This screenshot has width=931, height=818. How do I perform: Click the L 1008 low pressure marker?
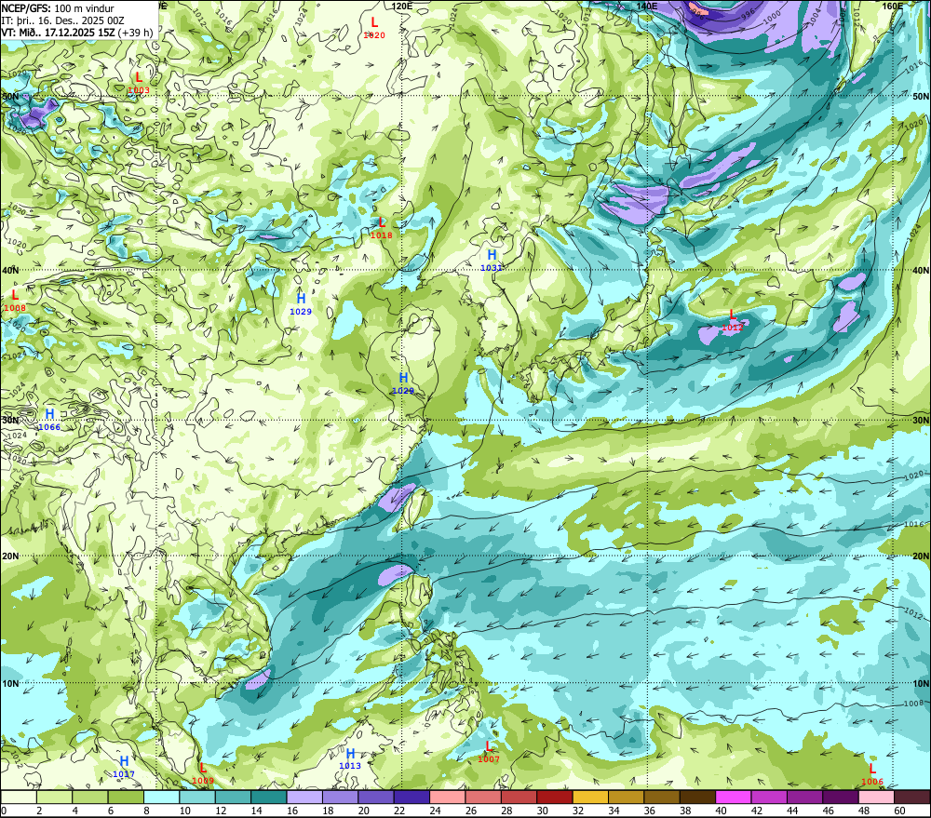15,301
